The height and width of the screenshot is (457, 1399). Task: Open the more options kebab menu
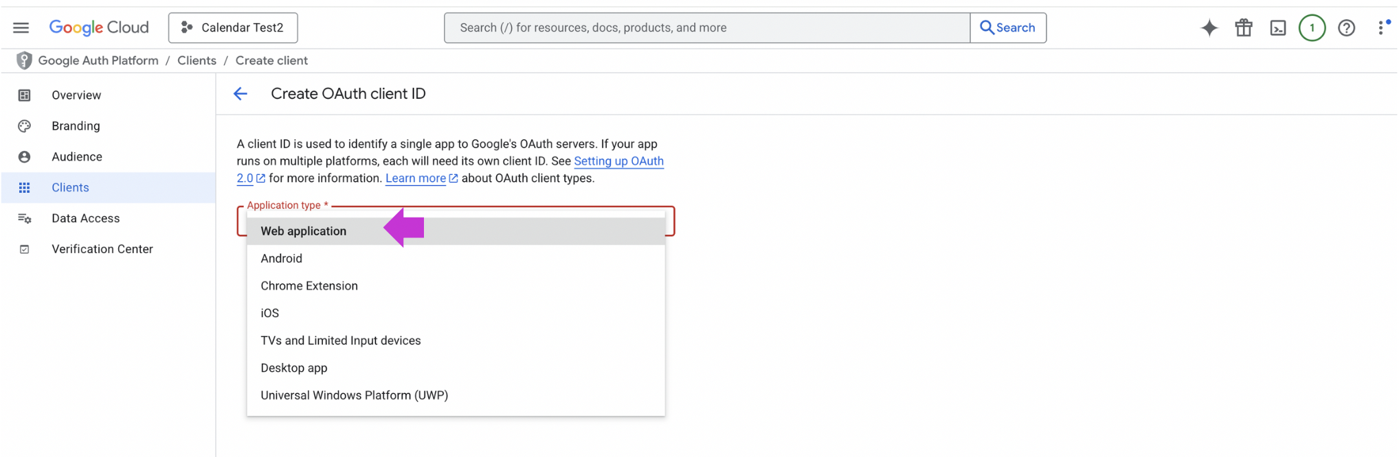(x=1381, y=27)
